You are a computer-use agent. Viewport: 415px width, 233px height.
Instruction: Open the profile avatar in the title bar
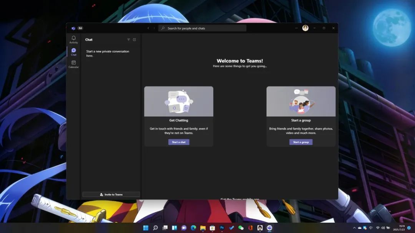pos(305,28)
